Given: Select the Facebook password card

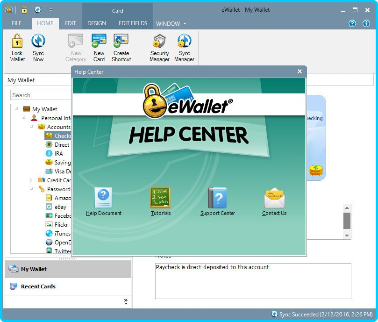Looking at the screenshot, I should [58, 215].
